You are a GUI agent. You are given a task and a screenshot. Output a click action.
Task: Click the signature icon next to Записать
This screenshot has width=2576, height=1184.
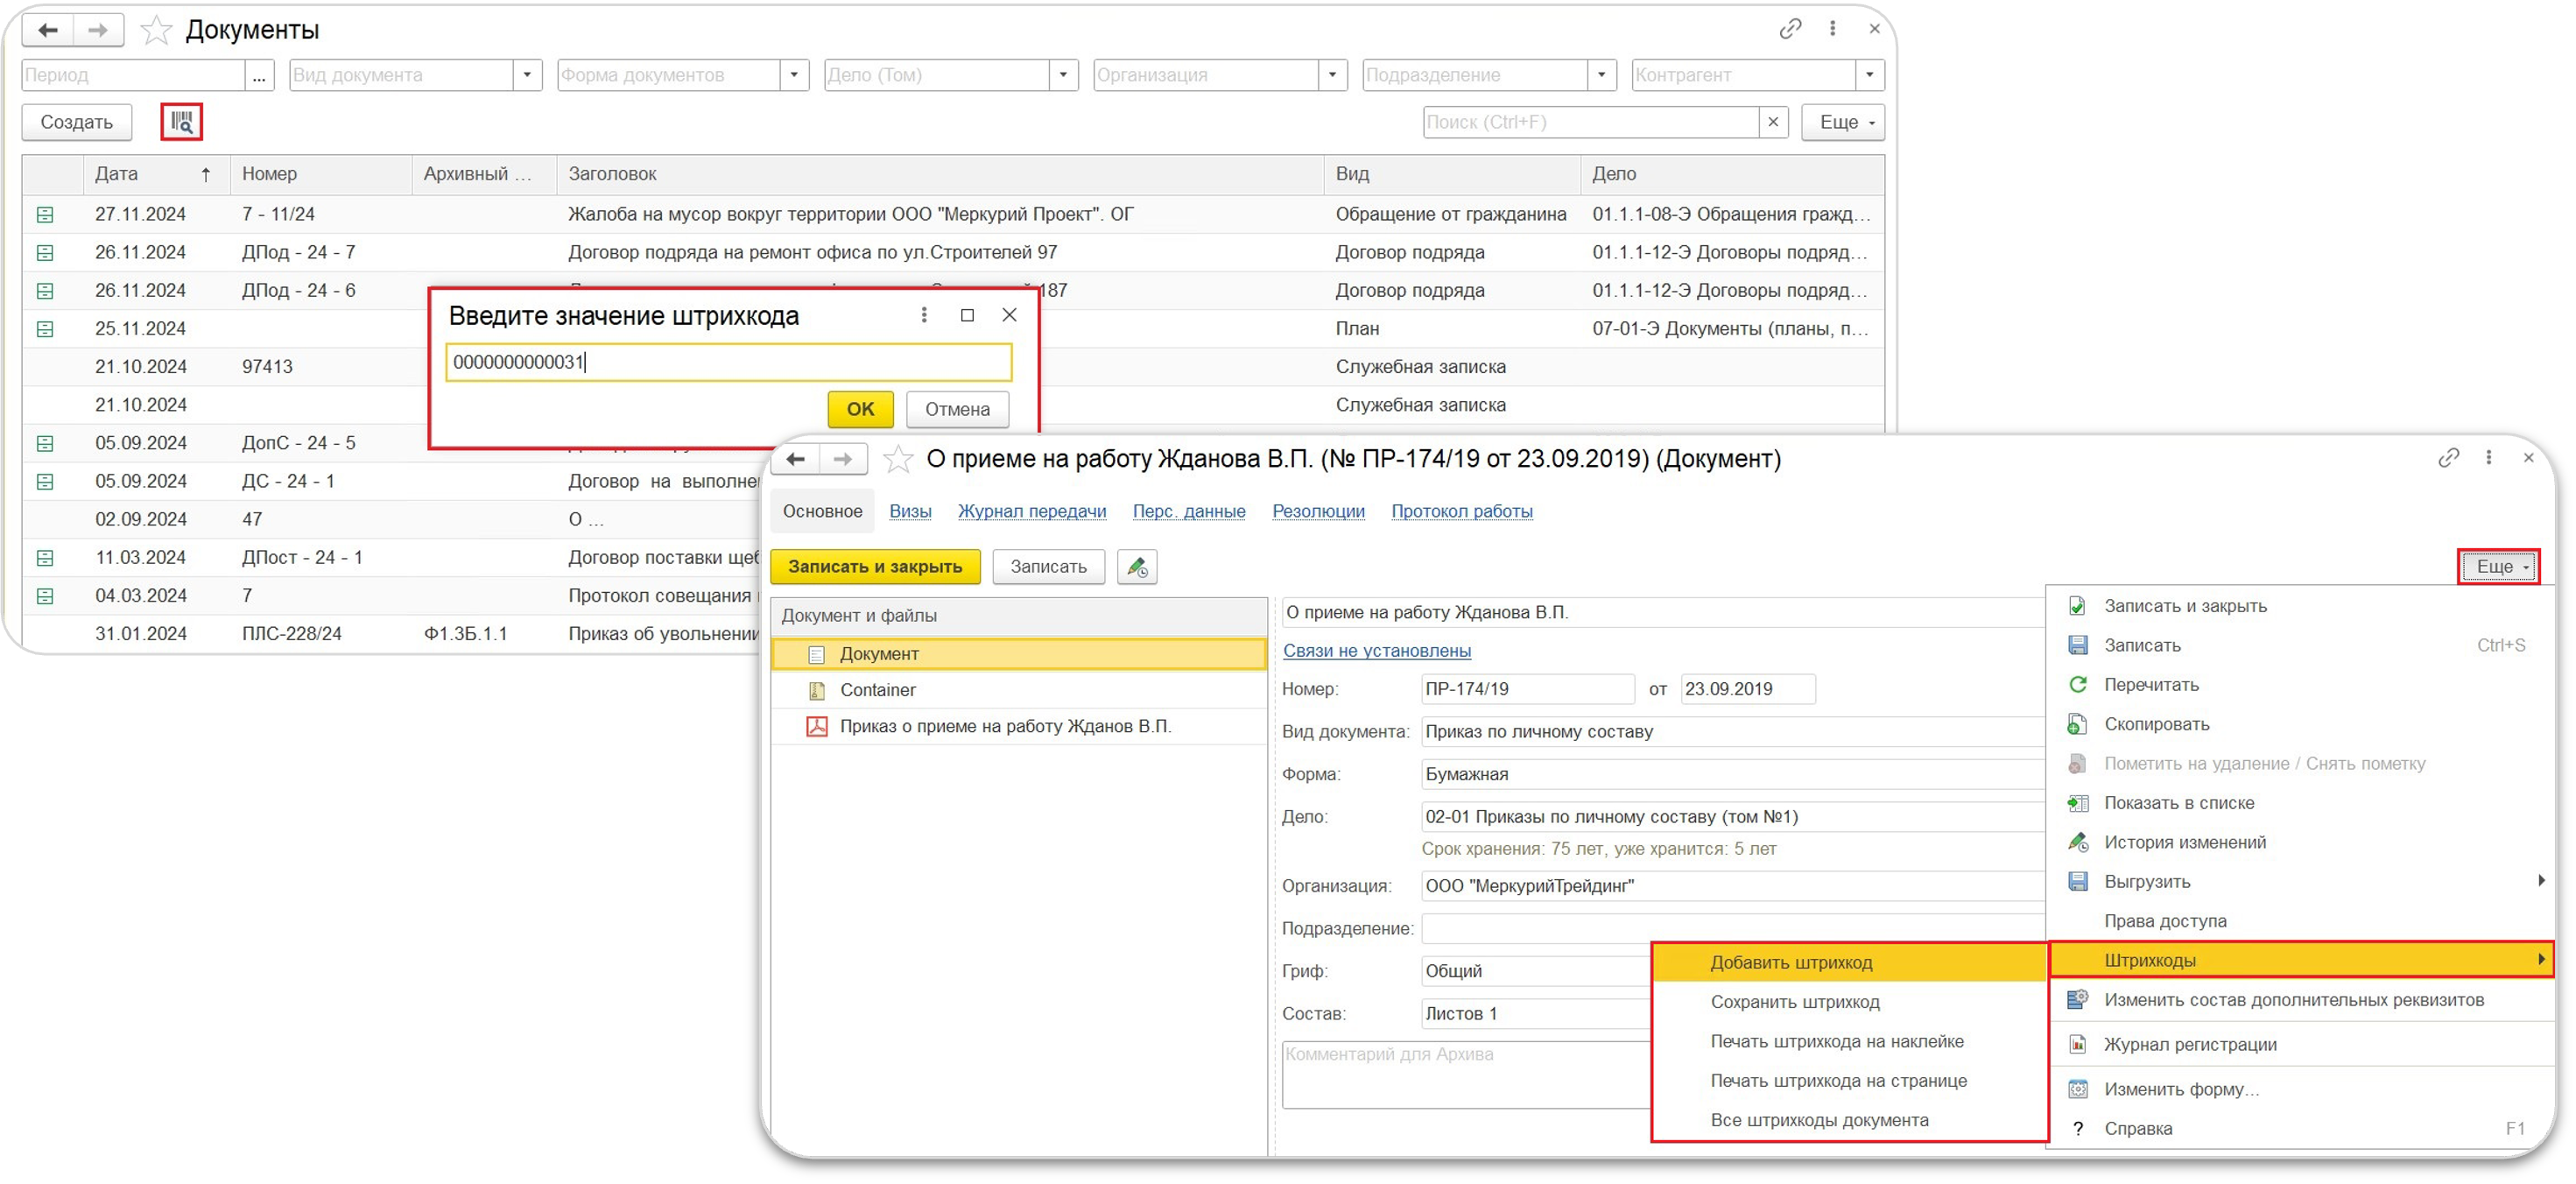(x=1137, y=567)
